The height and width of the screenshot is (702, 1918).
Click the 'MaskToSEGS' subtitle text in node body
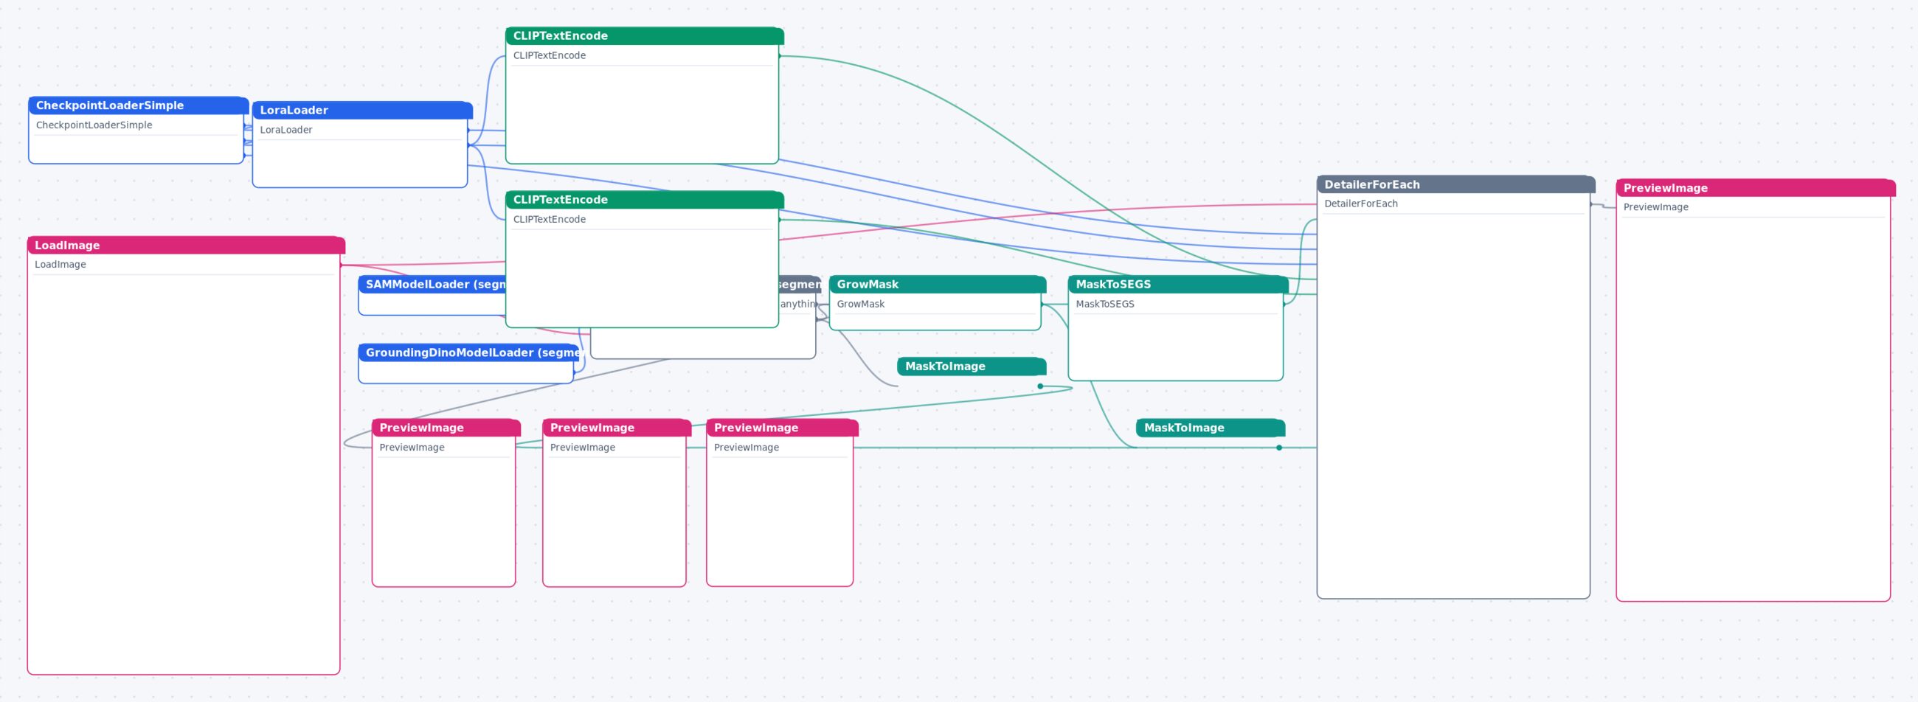[1105, 304]
